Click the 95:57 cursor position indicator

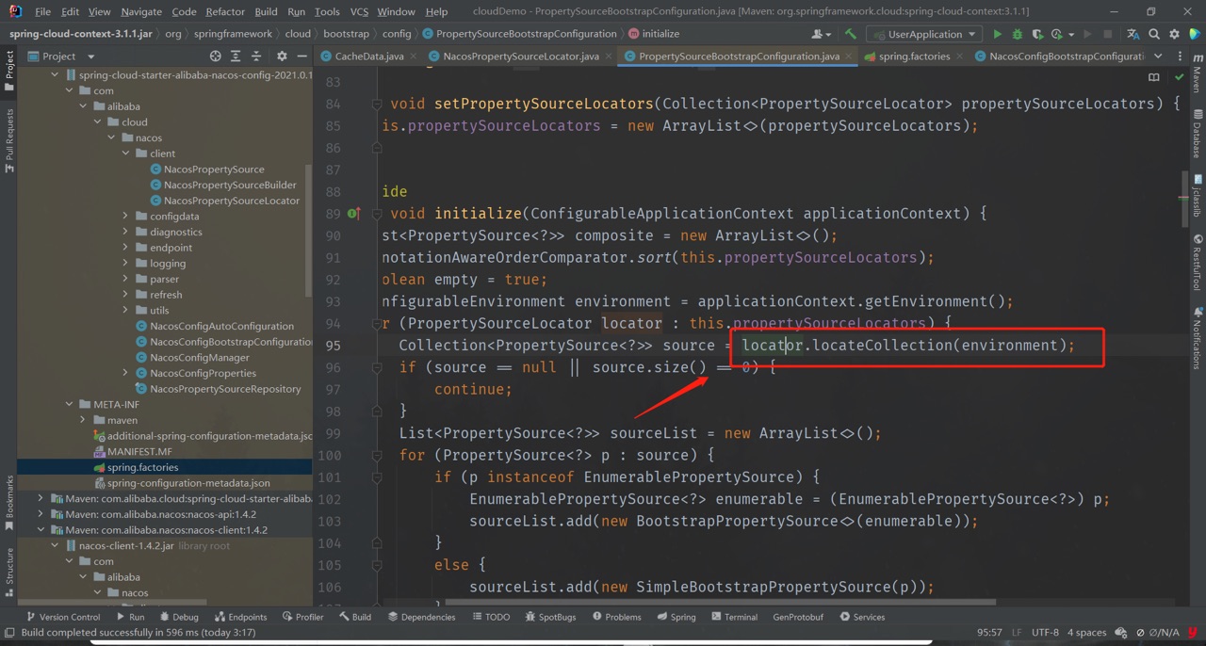(x=989, y=633)
